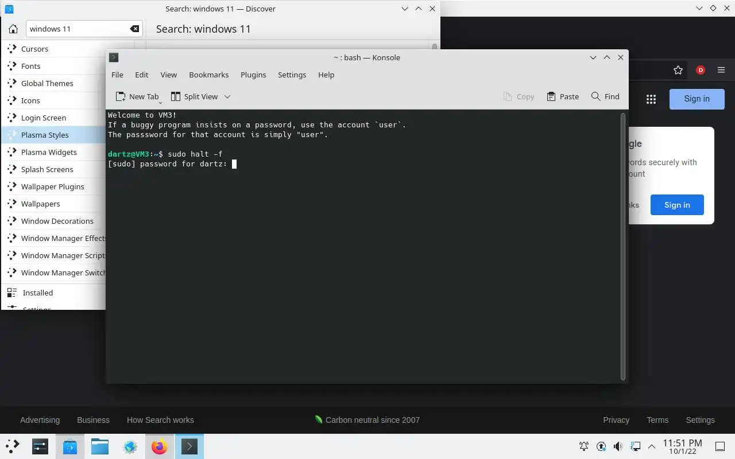Click the Cursors category icon in Discover
Viewport: 735px width, 459px height.
point(12,49)
